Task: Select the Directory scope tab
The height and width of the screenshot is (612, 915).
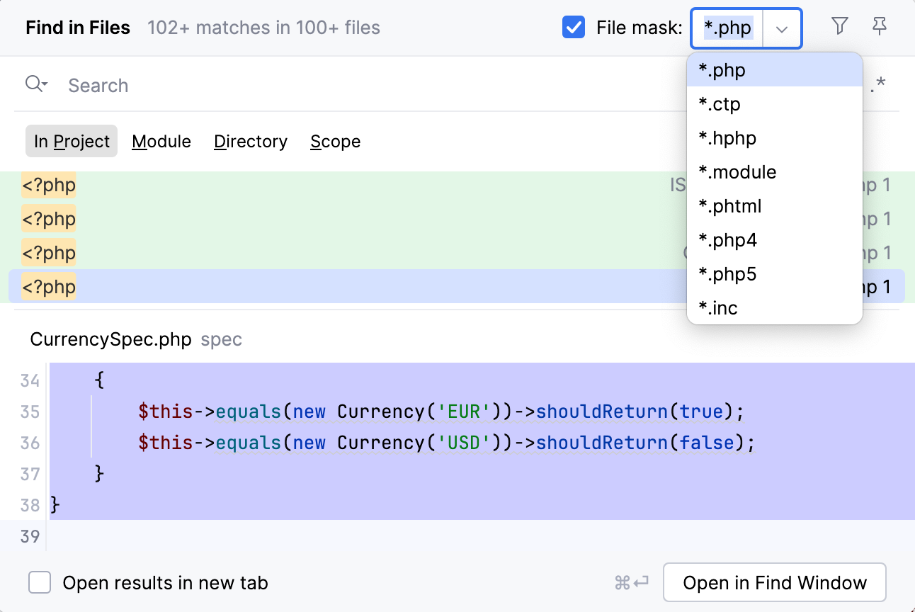Action: click(x=250, y=141)
